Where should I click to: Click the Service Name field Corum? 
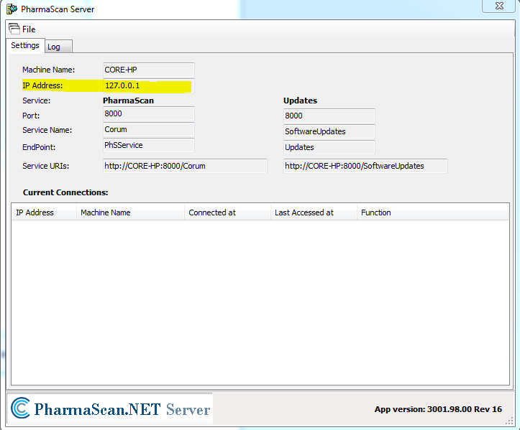(x=148, y=130)
